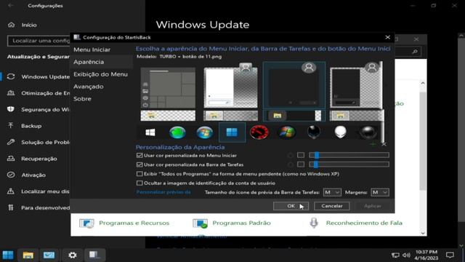Switch to the Menu Iniciar tab

pos(92,49)
